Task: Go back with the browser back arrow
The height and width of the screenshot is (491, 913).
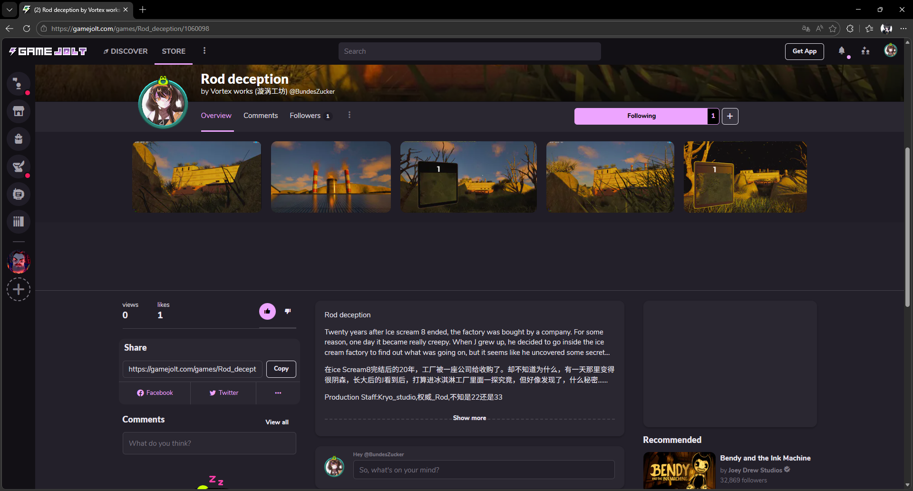Action: point(10,29)
